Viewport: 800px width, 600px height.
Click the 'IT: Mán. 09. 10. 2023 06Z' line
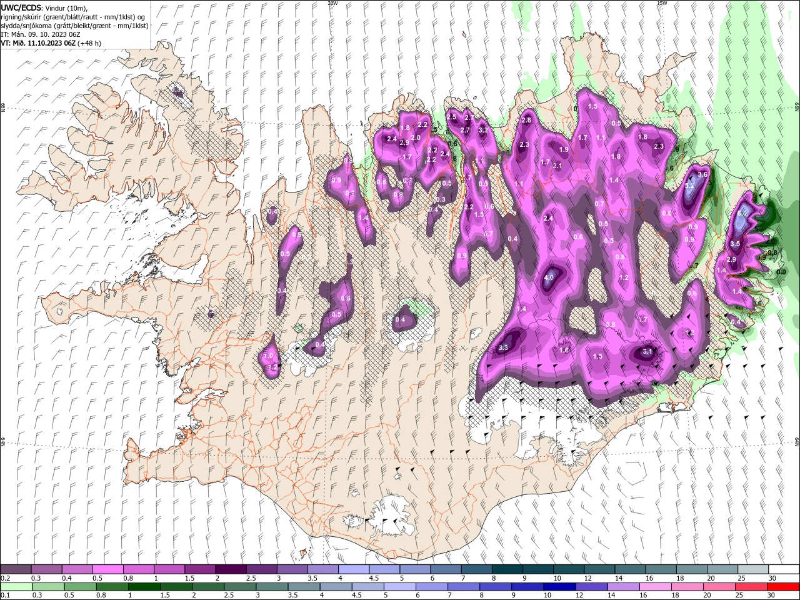tap(40, 34)
